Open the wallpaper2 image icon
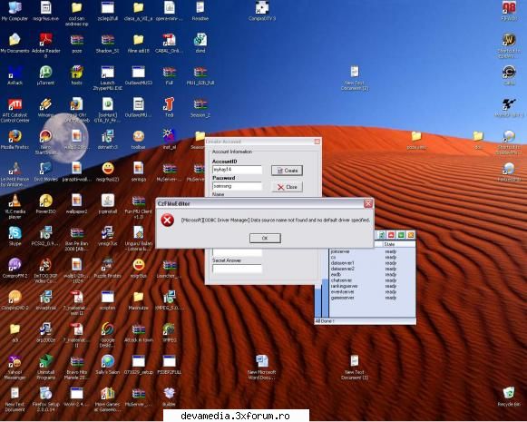The width and height of the screenshot is (527, 422). coord(76,204)
